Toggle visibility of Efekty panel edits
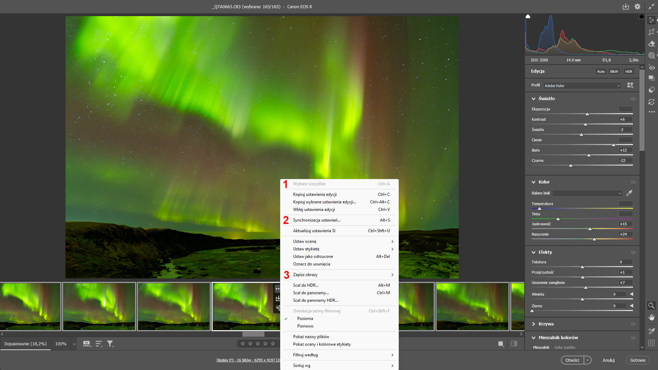658x370 pixels. (633, 252)
